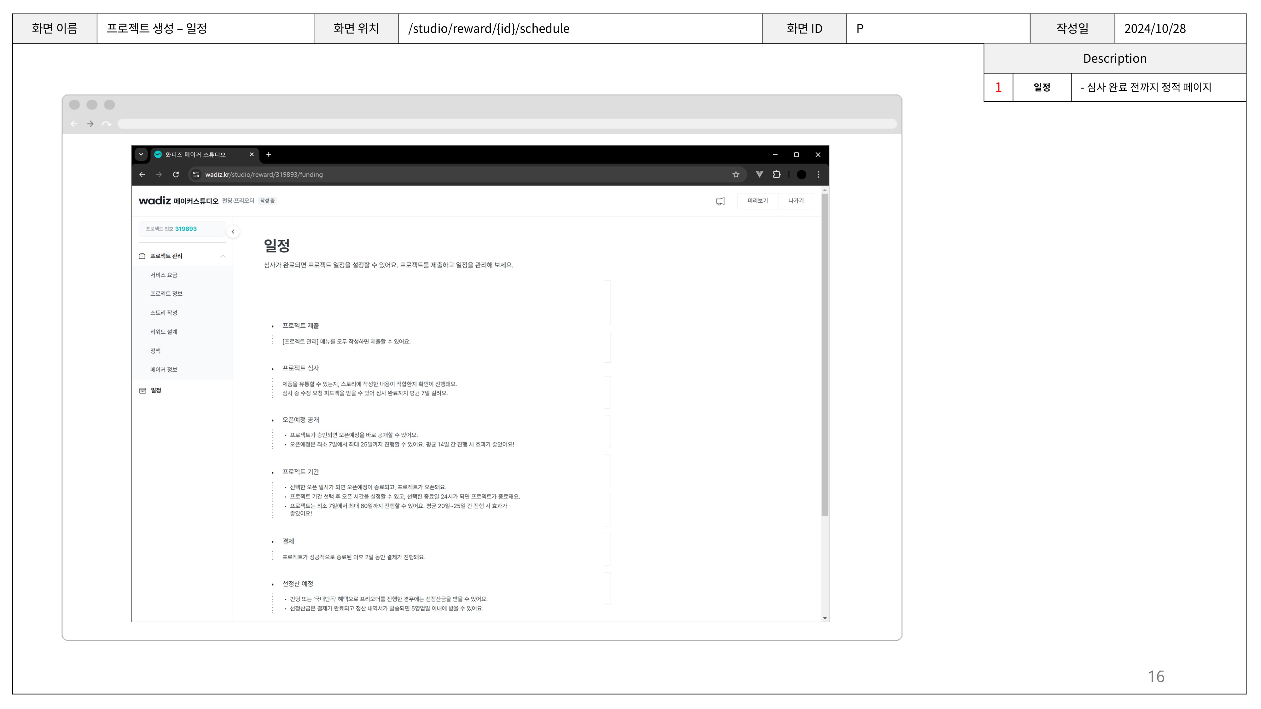The width and height of the screenshot is (1261, 709).
Task: Open 리워드 설계 menu item
Action: click(164, 332)
